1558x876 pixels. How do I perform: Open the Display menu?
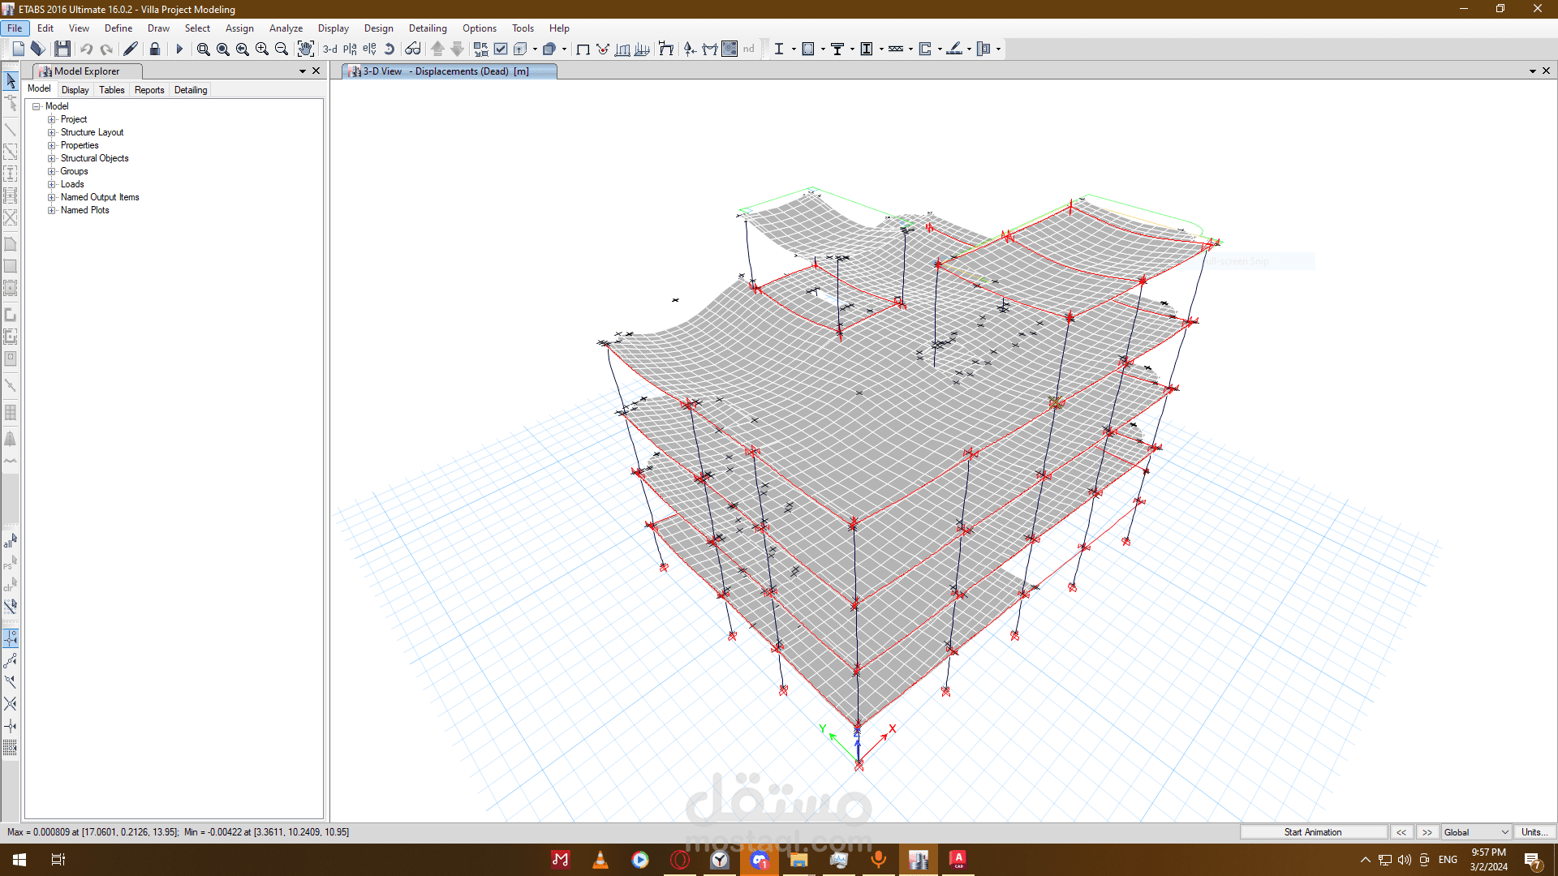click(334, 28)
